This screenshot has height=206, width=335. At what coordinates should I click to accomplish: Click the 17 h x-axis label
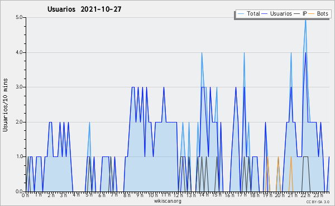(242, 195)
